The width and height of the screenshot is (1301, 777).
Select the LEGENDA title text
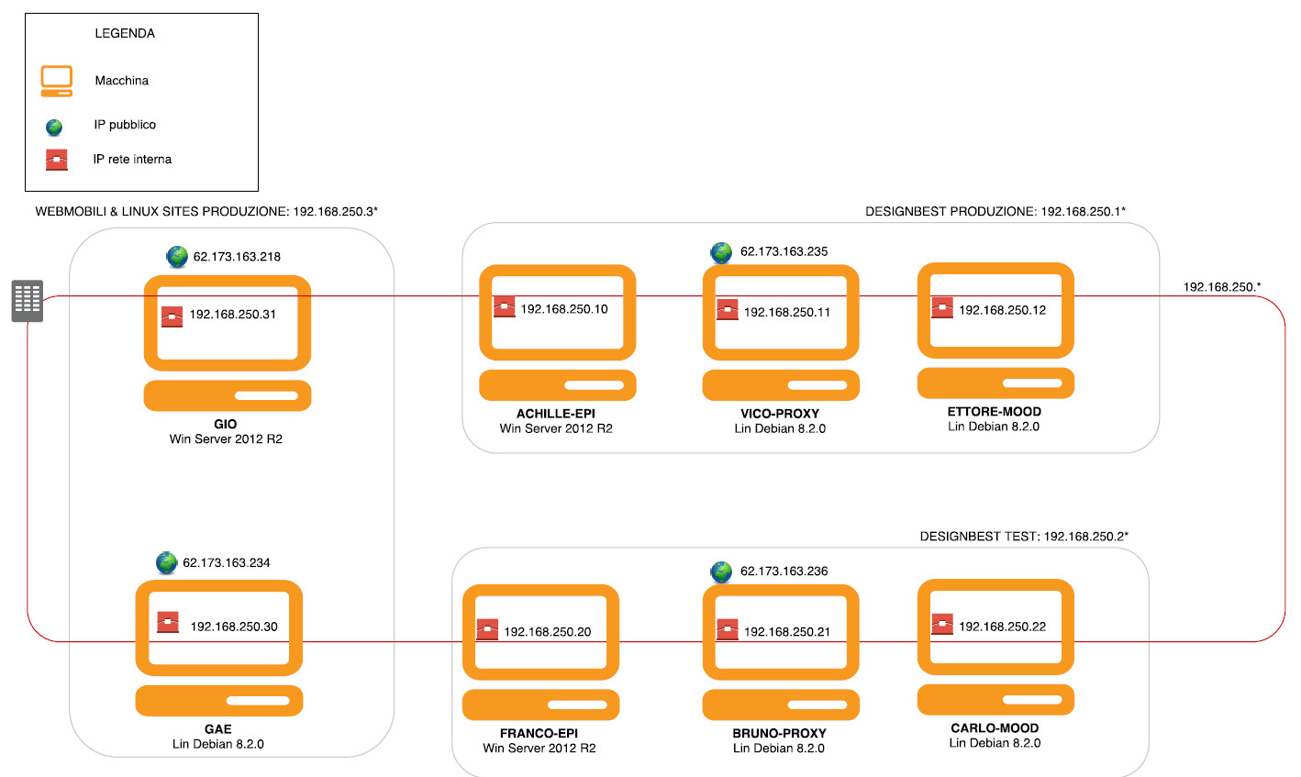[x=125, y=33]
